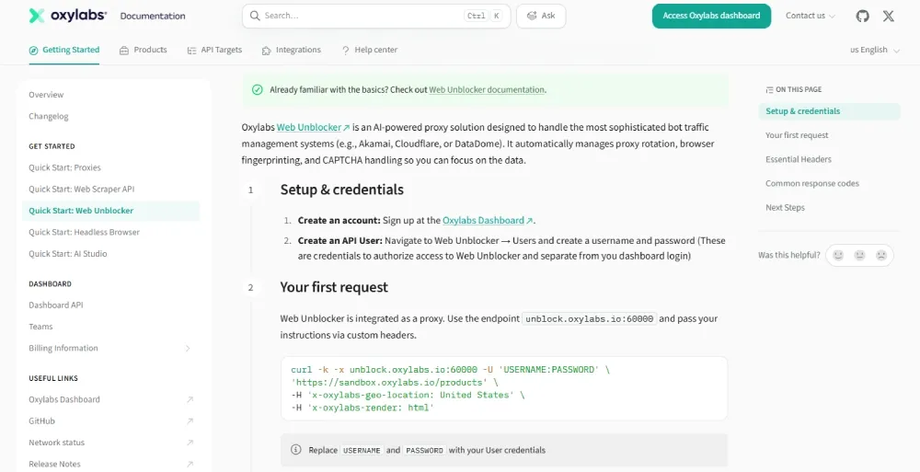Image resolution: width=920 pixels, height=472 pixels.
Task: Select Quick Start: Web Unblocker
Action: 111,211
